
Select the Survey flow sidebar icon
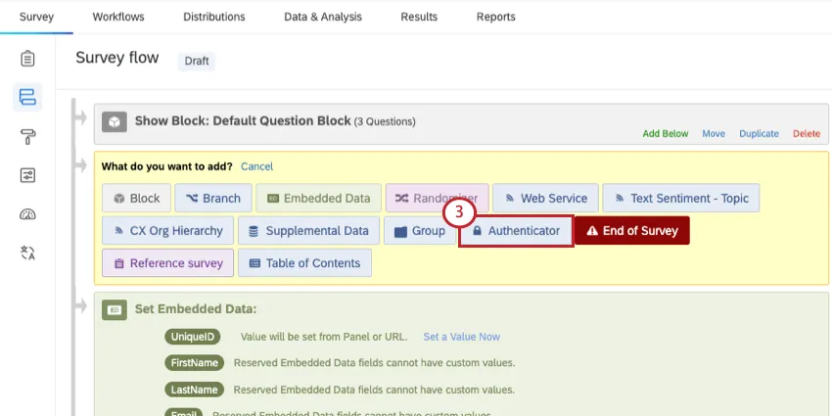coord(27,97)
